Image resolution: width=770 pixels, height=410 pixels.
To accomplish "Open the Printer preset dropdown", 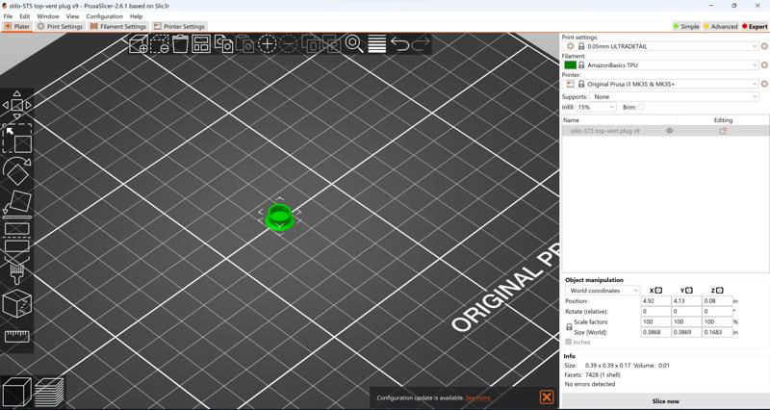I will point(661,84).
